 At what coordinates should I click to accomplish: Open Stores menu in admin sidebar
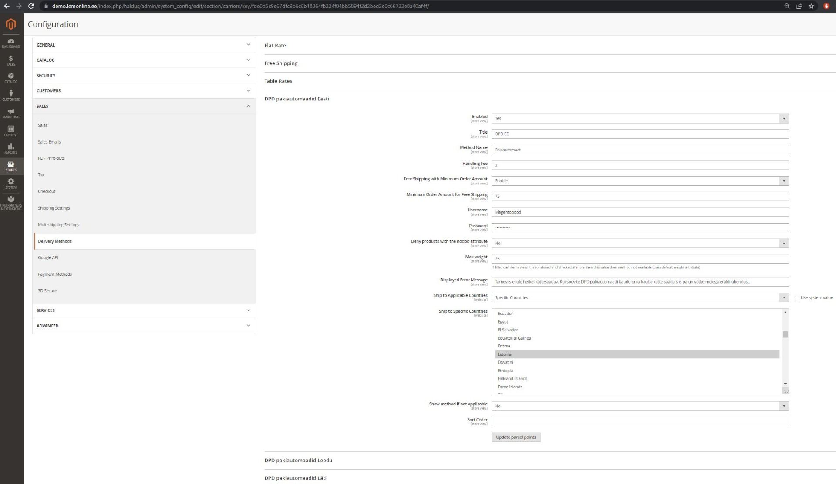(11, 166)
